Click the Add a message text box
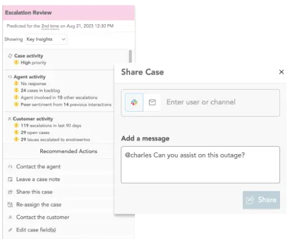 tap(201, 165)
